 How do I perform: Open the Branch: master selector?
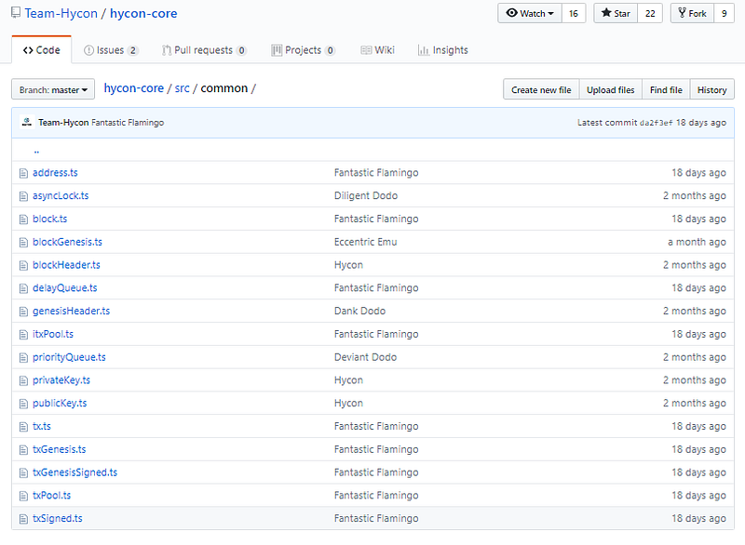pyautogui.click(x=53, y=89)
